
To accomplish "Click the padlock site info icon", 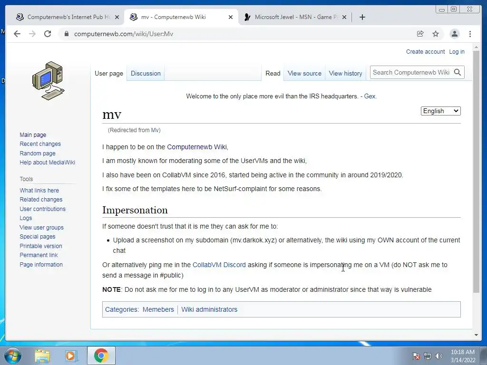I will tap(66, 34).
